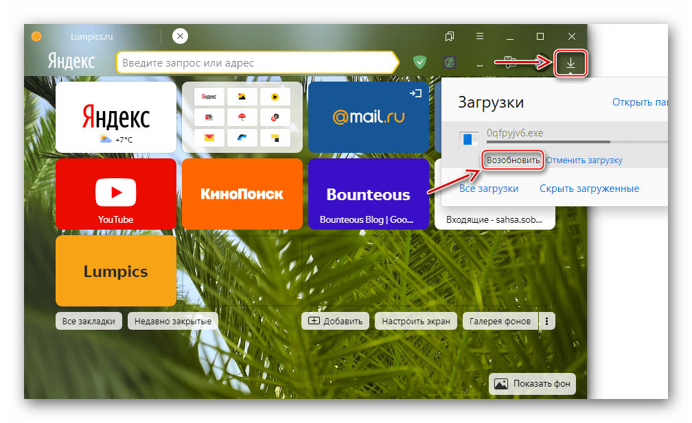The image size is (692, 423).
Task: Open Все загрузки link
Action: pos(489,189)
